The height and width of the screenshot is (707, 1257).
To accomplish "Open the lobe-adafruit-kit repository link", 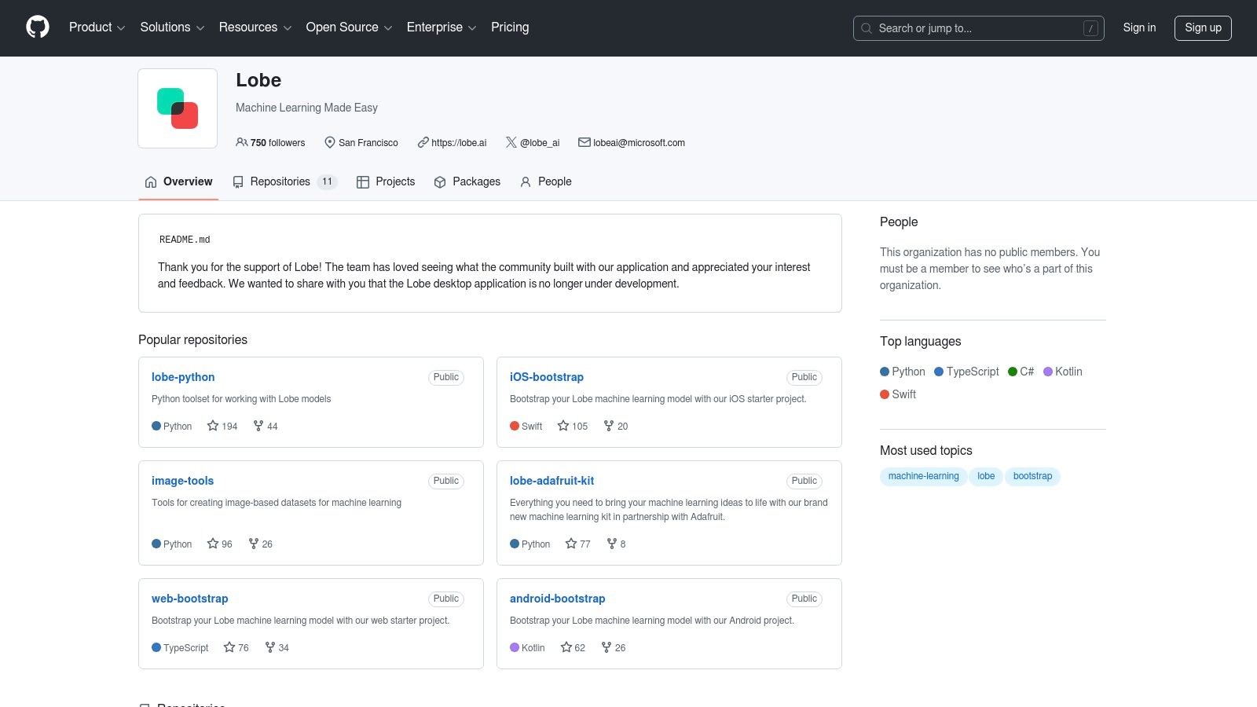I will (552, 481).
